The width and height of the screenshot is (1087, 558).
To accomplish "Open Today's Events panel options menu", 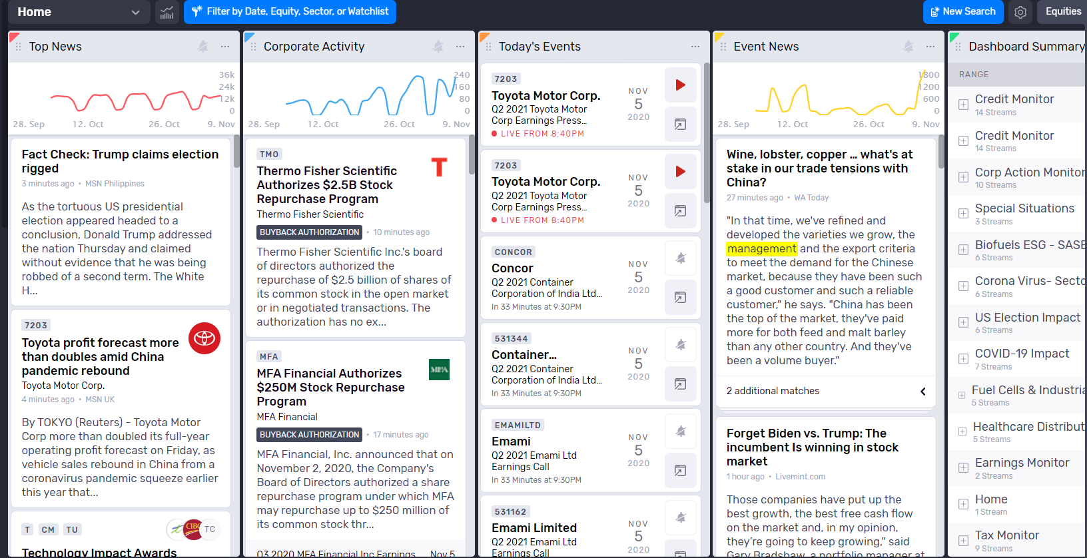I will tap(695, 47).
